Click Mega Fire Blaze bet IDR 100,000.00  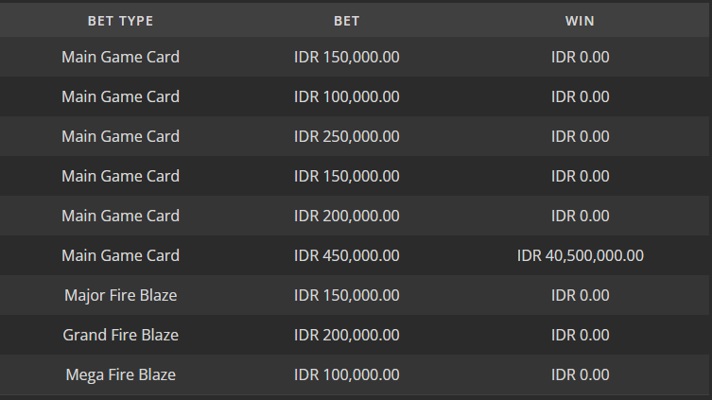click(x=346, y=374)
